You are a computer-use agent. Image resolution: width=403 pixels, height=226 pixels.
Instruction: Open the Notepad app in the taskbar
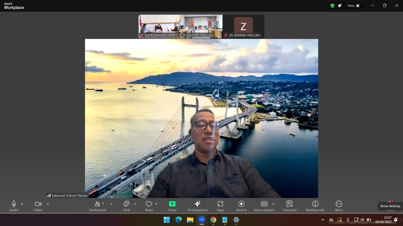tap(225, 220)
